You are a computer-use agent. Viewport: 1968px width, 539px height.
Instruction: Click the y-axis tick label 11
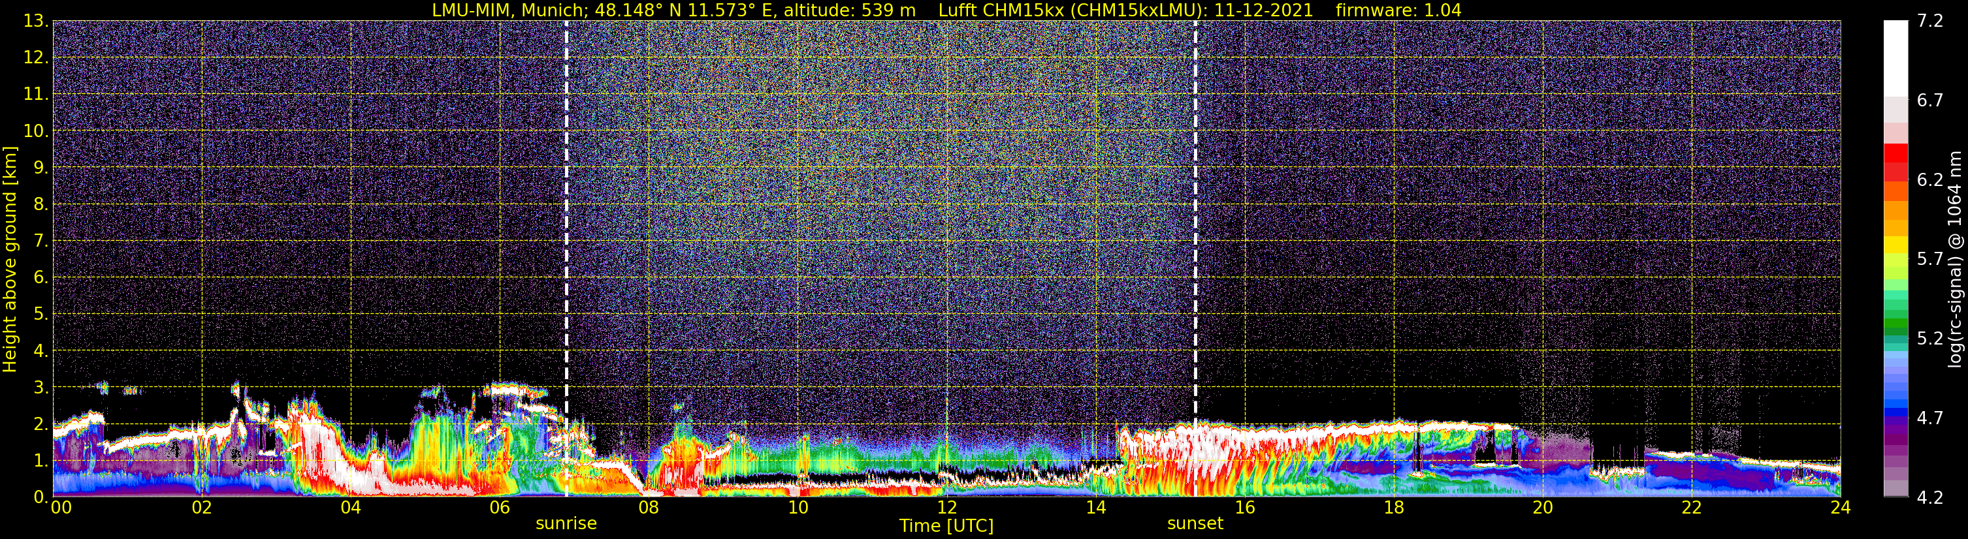[35, 95]
